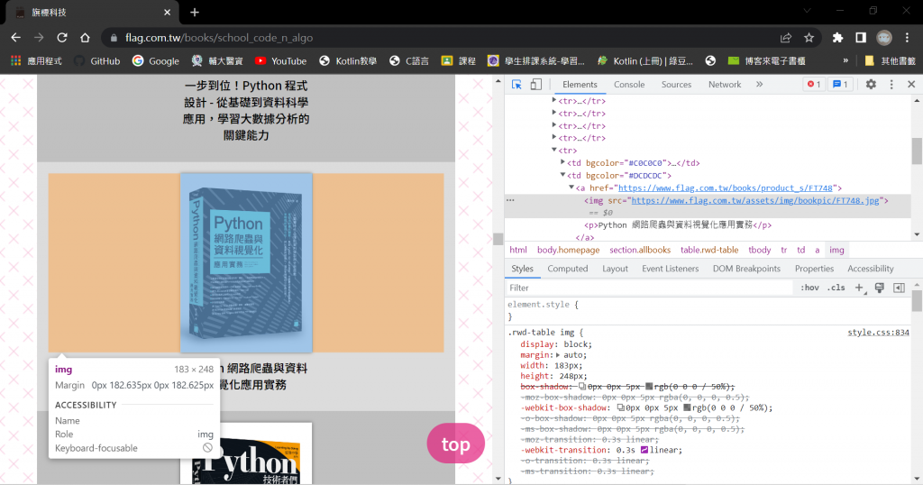Go back to the previous page
923x485 pixels.
[x=16, y=38]
